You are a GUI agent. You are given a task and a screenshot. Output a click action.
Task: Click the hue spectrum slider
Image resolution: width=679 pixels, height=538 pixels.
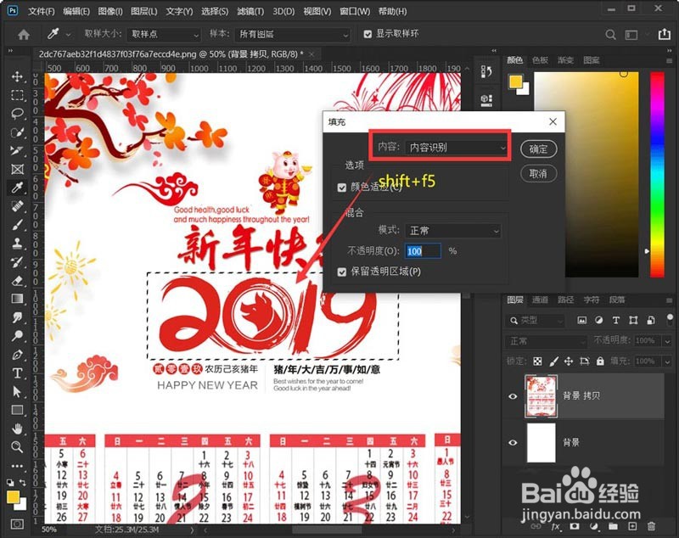pyautogui.click(x=657, y=175)
